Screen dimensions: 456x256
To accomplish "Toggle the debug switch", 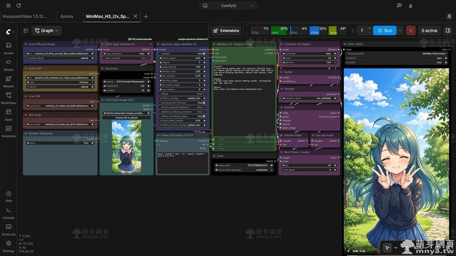I will click(x=204, y=94).
